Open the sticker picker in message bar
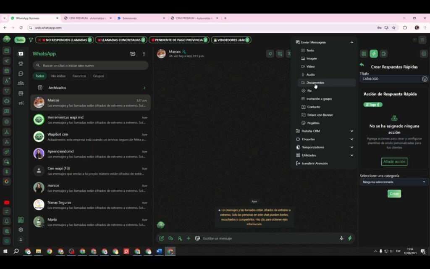 coord(197,238)
